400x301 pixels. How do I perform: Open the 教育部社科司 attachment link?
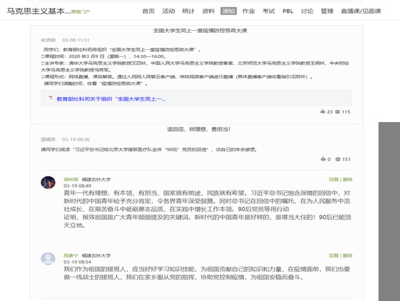pos(111,99)
